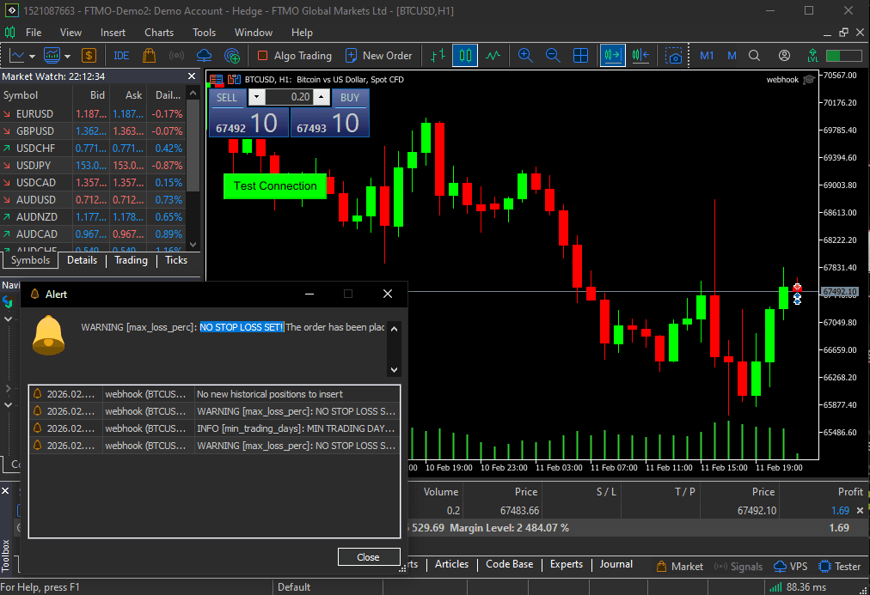Screen dimensions: 870x595
Task: Select the 'No new historical positions' alert row
Action: [214, 394]
